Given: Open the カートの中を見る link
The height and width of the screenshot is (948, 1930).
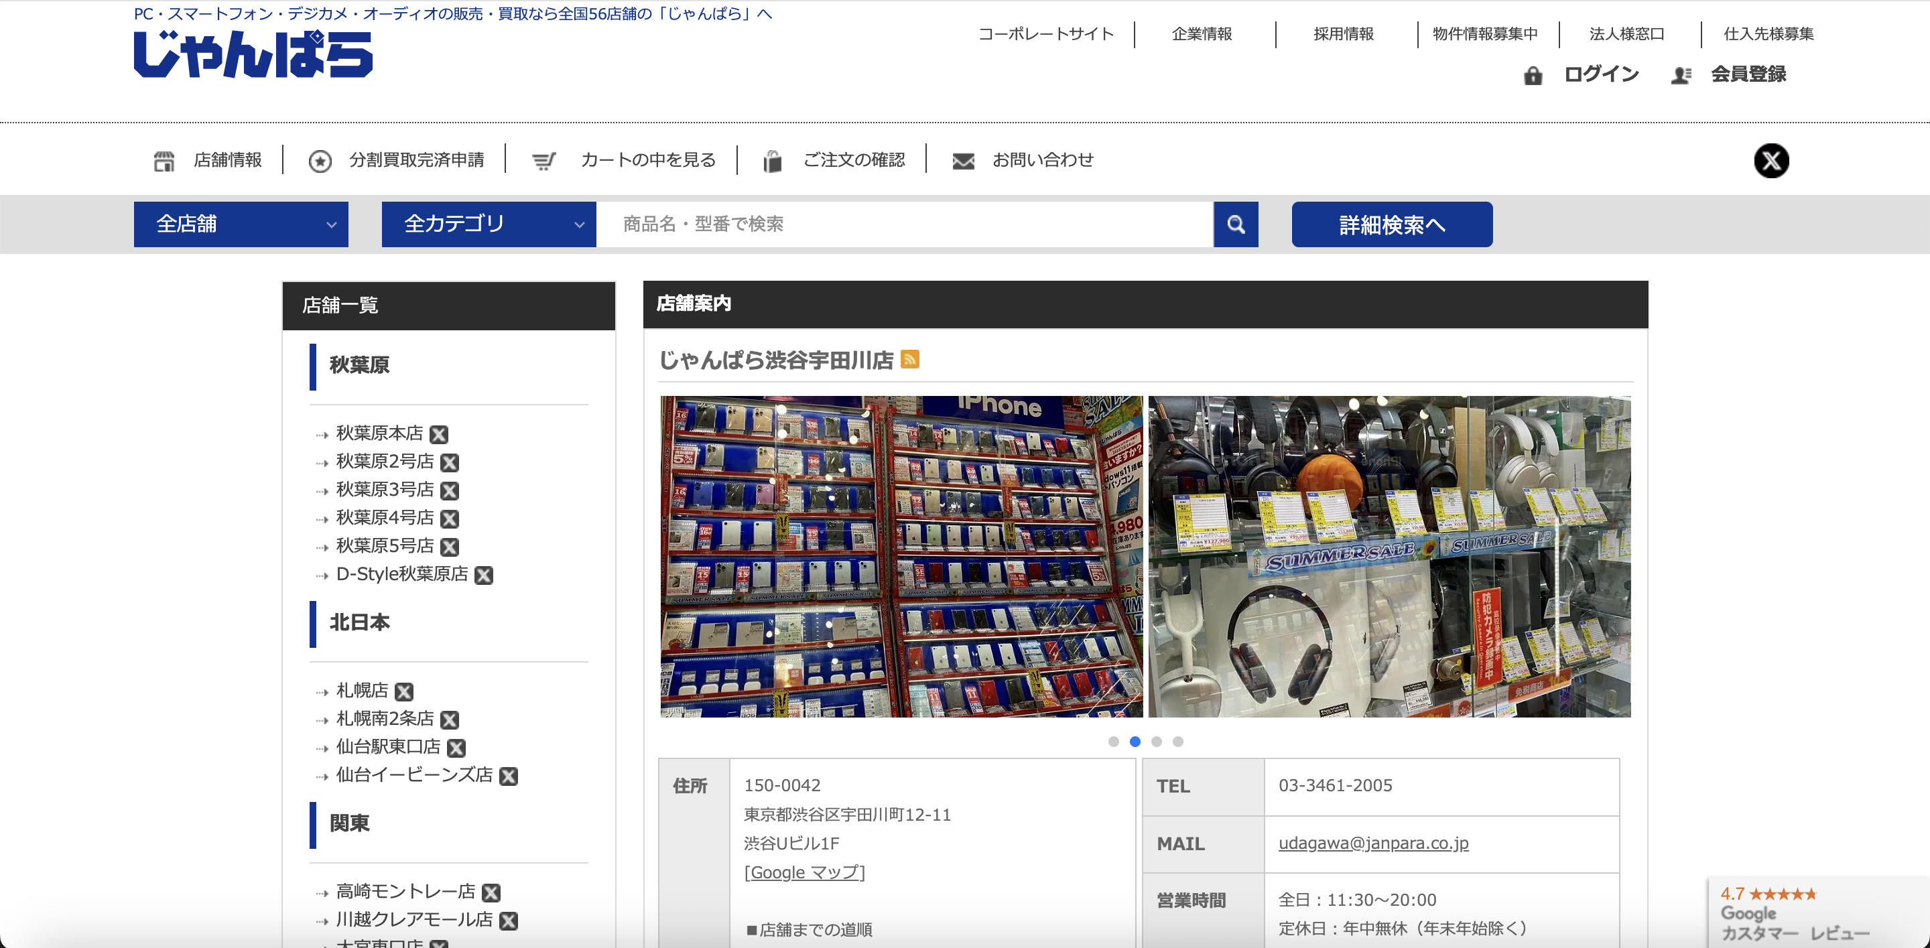Looking at the screenshot, I should coord(648,160).
